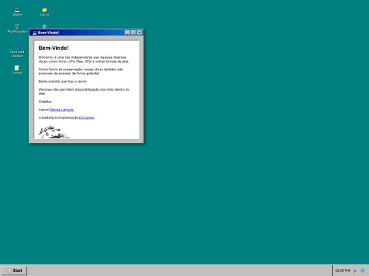The height and width of the screenshot is (276, 369).
Task: Click 'Basta solicitar que faço o envio' line
Action: coord(63,81)
